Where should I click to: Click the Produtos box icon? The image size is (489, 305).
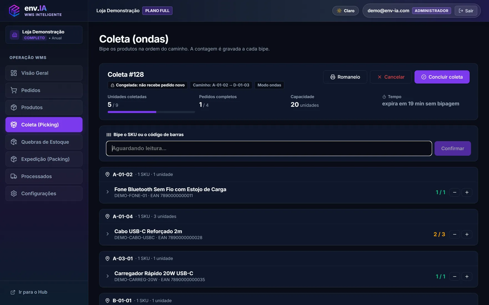(14, 107)
